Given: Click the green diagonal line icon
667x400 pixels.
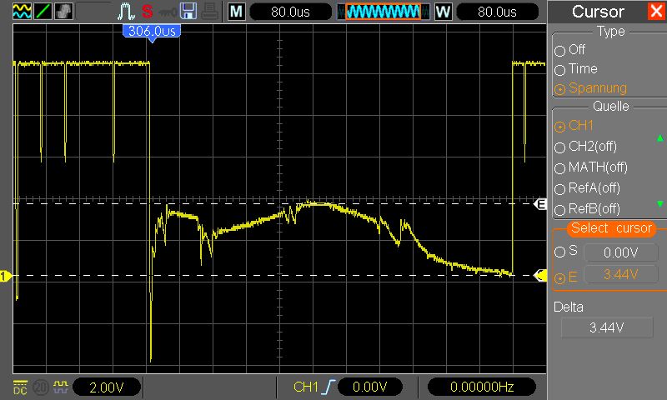Looking at the screenshot, I should click(x=43, y=11).
